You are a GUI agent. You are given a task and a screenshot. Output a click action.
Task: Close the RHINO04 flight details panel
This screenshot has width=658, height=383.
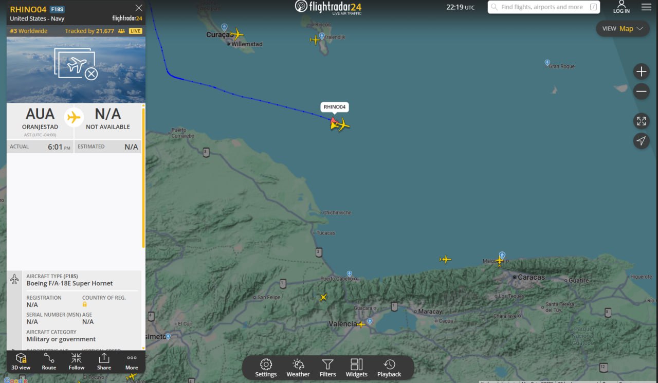click(139, 8)
